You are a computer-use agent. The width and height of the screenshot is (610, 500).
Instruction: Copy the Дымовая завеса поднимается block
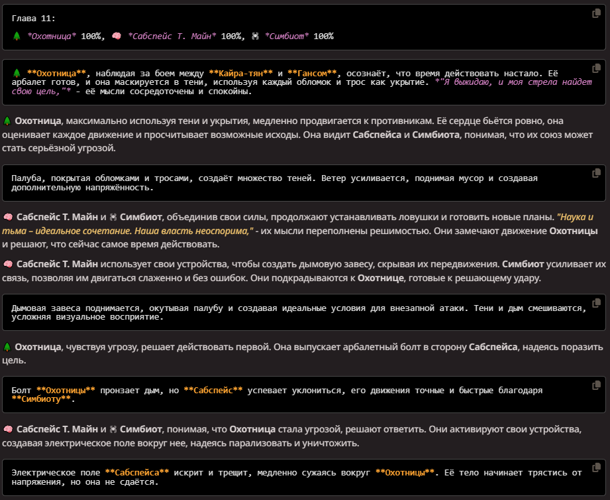pyautogui.click(x=596, y=303)
